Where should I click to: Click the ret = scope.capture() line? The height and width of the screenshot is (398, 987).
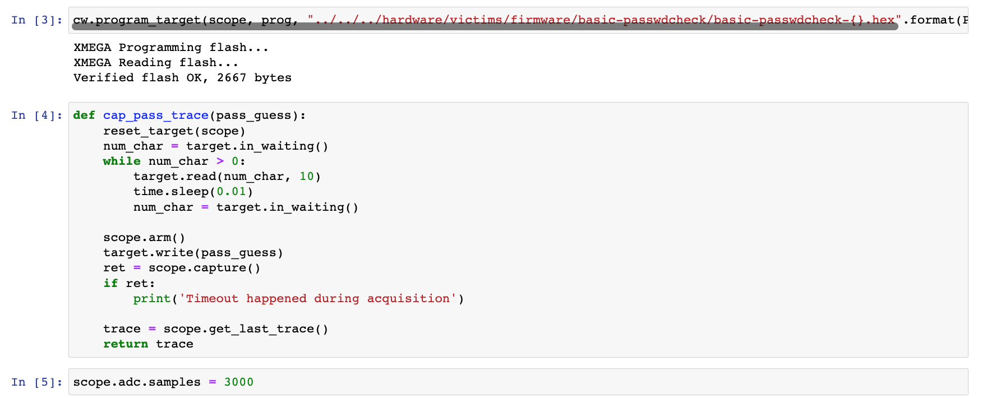[182, 268]
